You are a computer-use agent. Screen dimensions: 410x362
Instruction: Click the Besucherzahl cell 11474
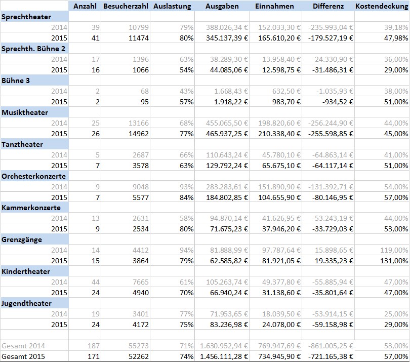(126, 38)
